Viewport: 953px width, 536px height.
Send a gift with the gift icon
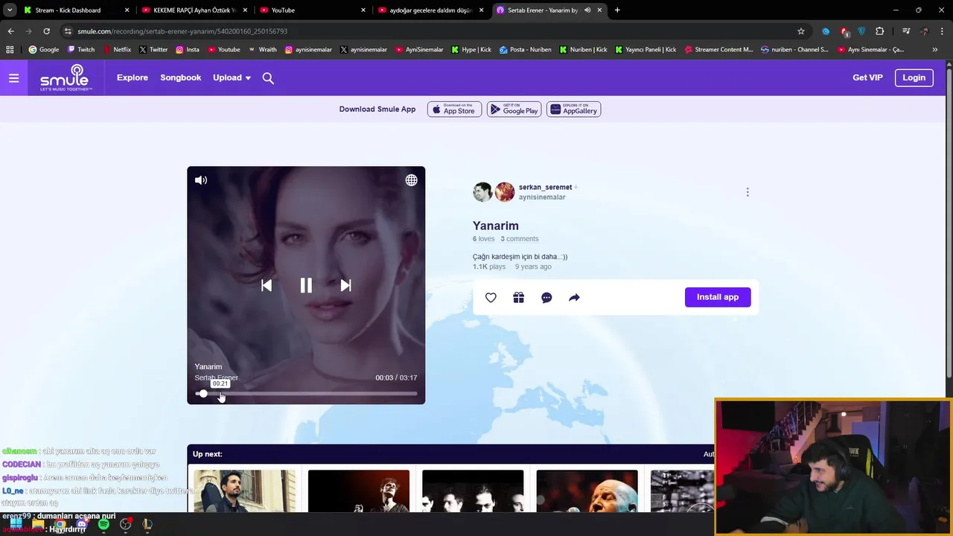point(519,298)
